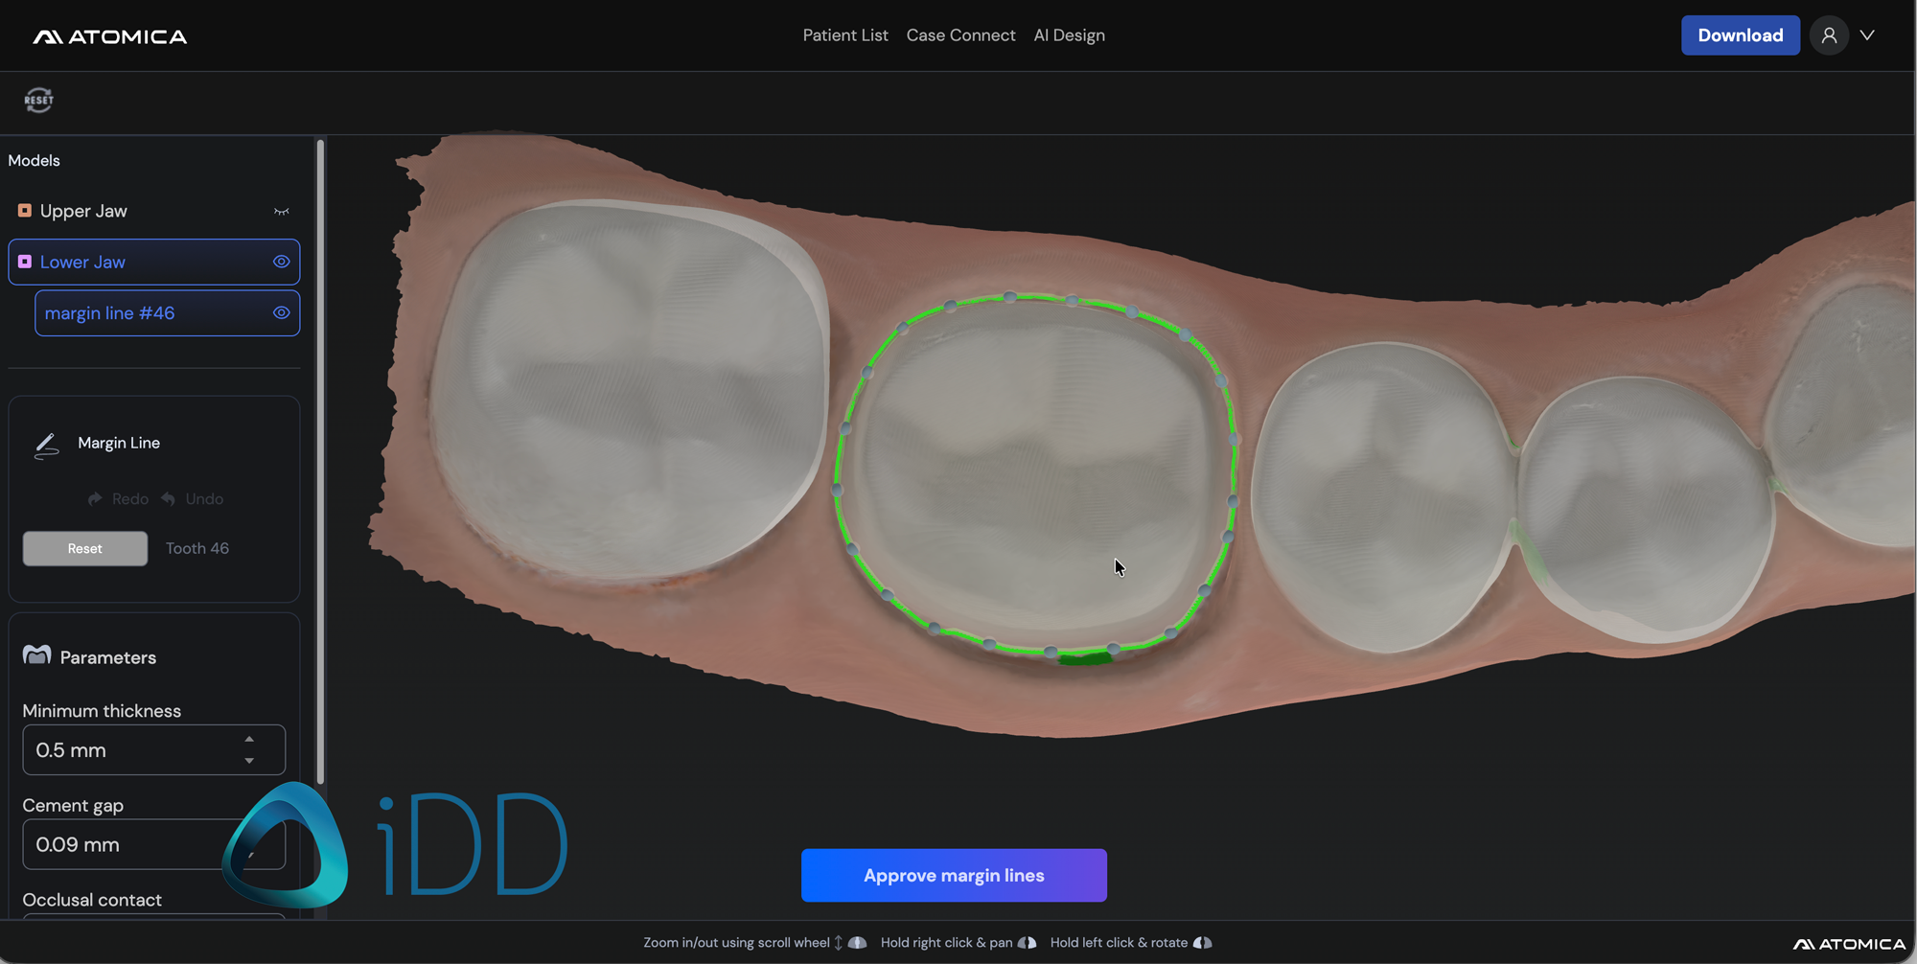Click the Tooth 46 label
Viewport: 1917px width, 964px height.
[x=197, y=548]
